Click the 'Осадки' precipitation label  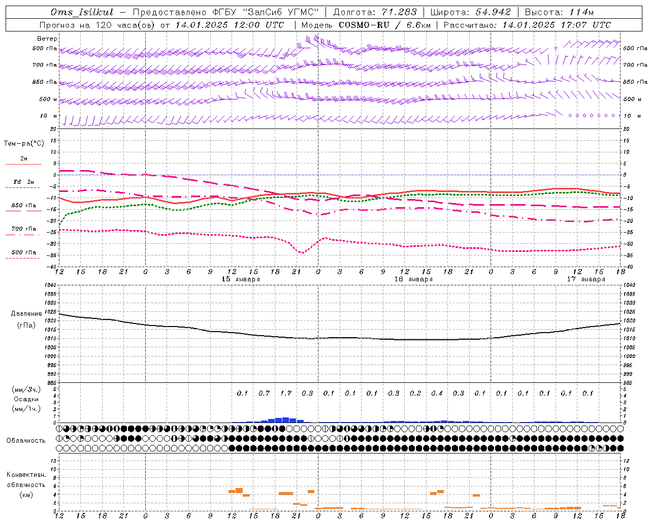point(26,399)
